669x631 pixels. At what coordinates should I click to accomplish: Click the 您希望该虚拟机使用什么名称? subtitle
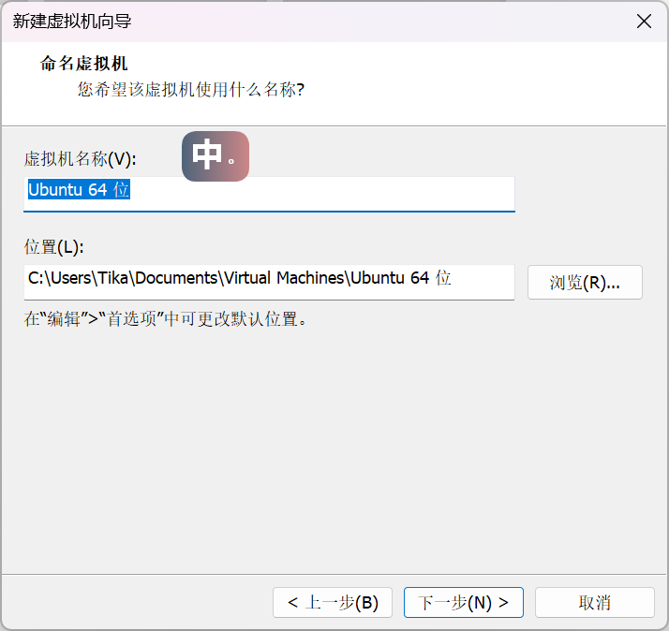(191, 90)
